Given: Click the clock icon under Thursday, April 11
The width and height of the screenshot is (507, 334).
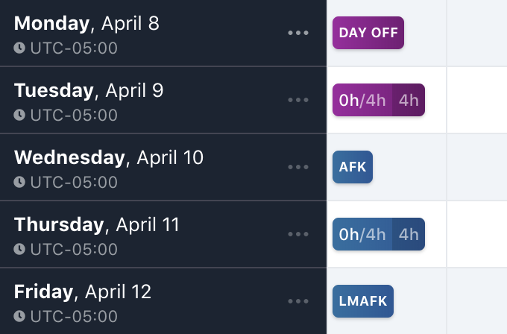Looking at the screenshot, I should pos(19,249).
